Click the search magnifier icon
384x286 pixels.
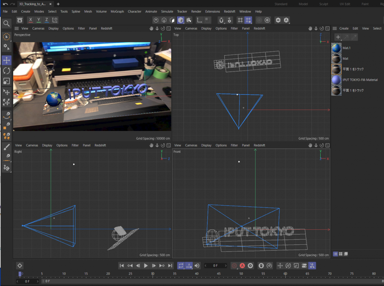6,24
